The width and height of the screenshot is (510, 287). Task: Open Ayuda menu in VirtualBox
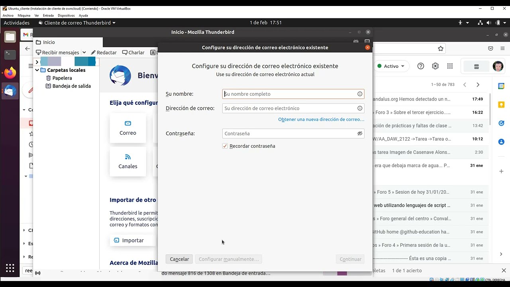(83, 16)
